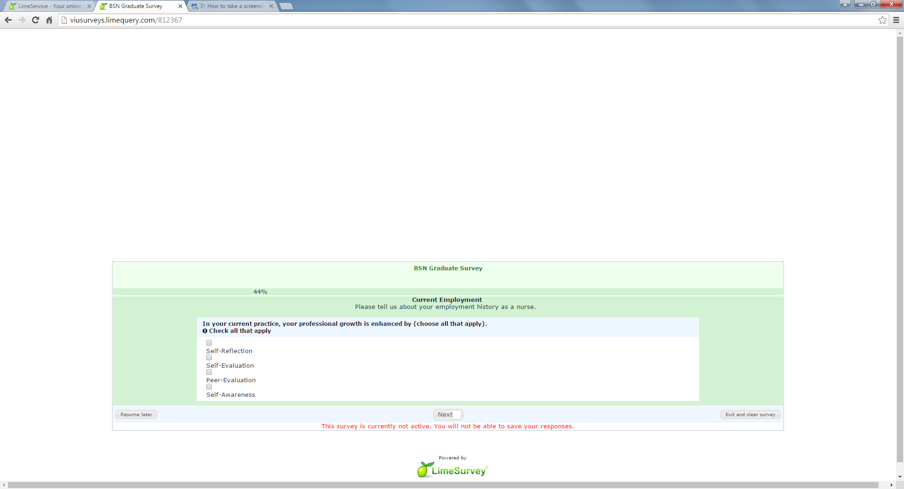Click the browser forward arrow
This screenshot has width=904, height=489.
click(22, 20)
